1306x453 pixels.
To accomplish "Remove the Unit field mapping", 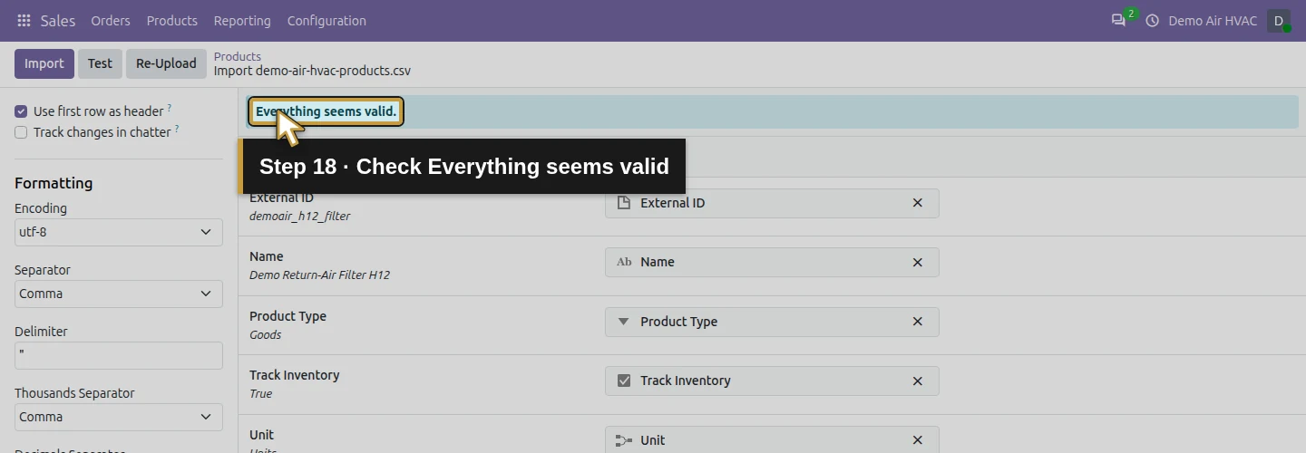I will 917,440.
